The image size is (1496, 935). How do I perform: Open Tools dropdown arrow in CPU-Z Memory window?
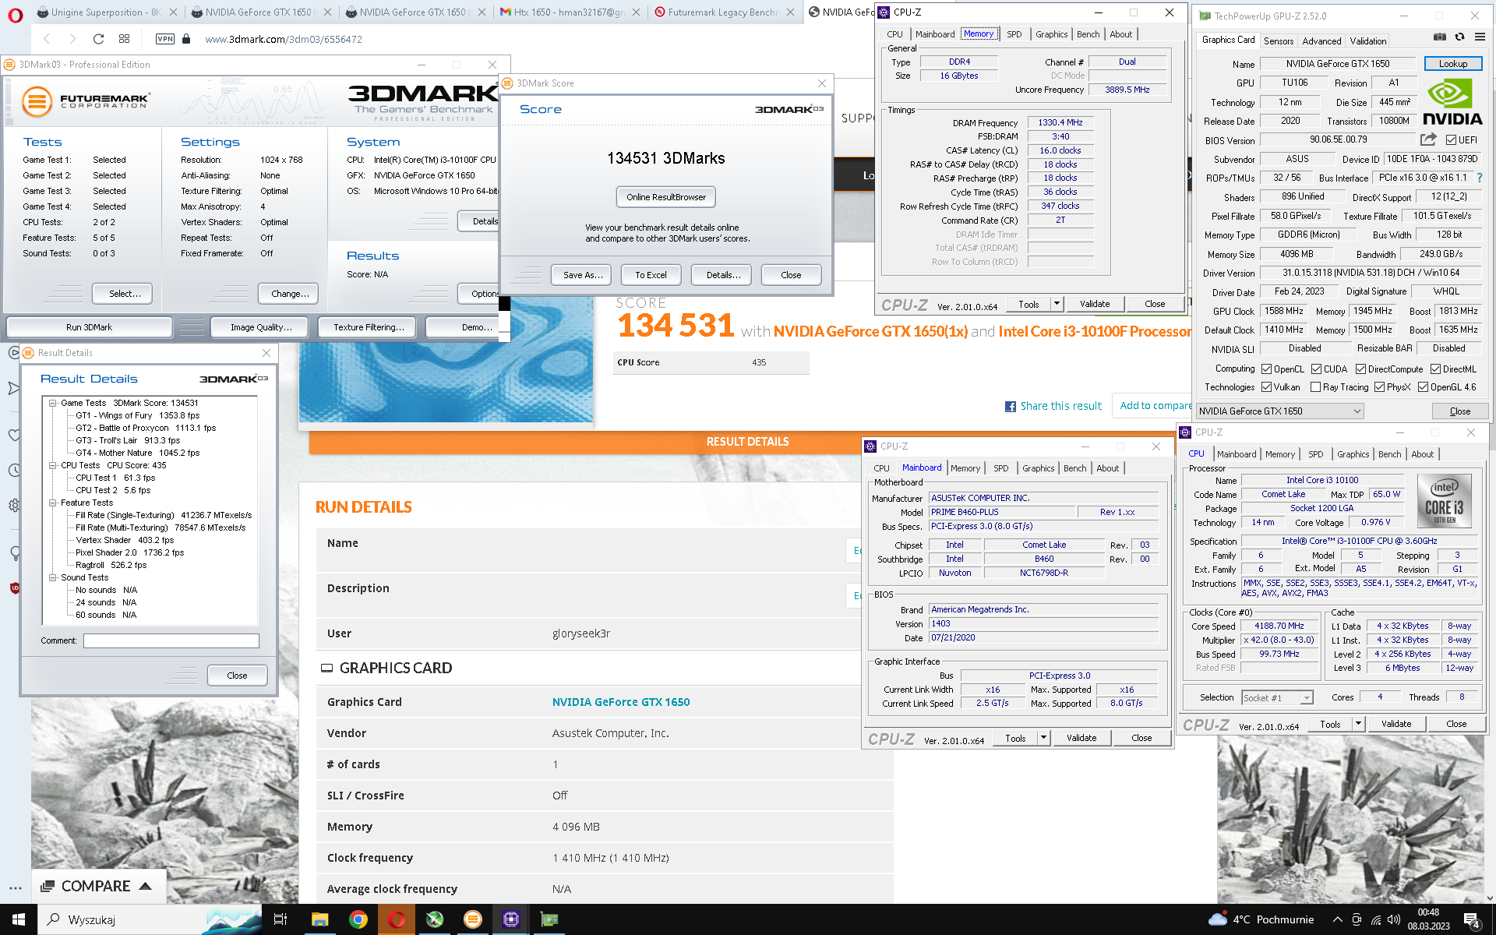1057,305
